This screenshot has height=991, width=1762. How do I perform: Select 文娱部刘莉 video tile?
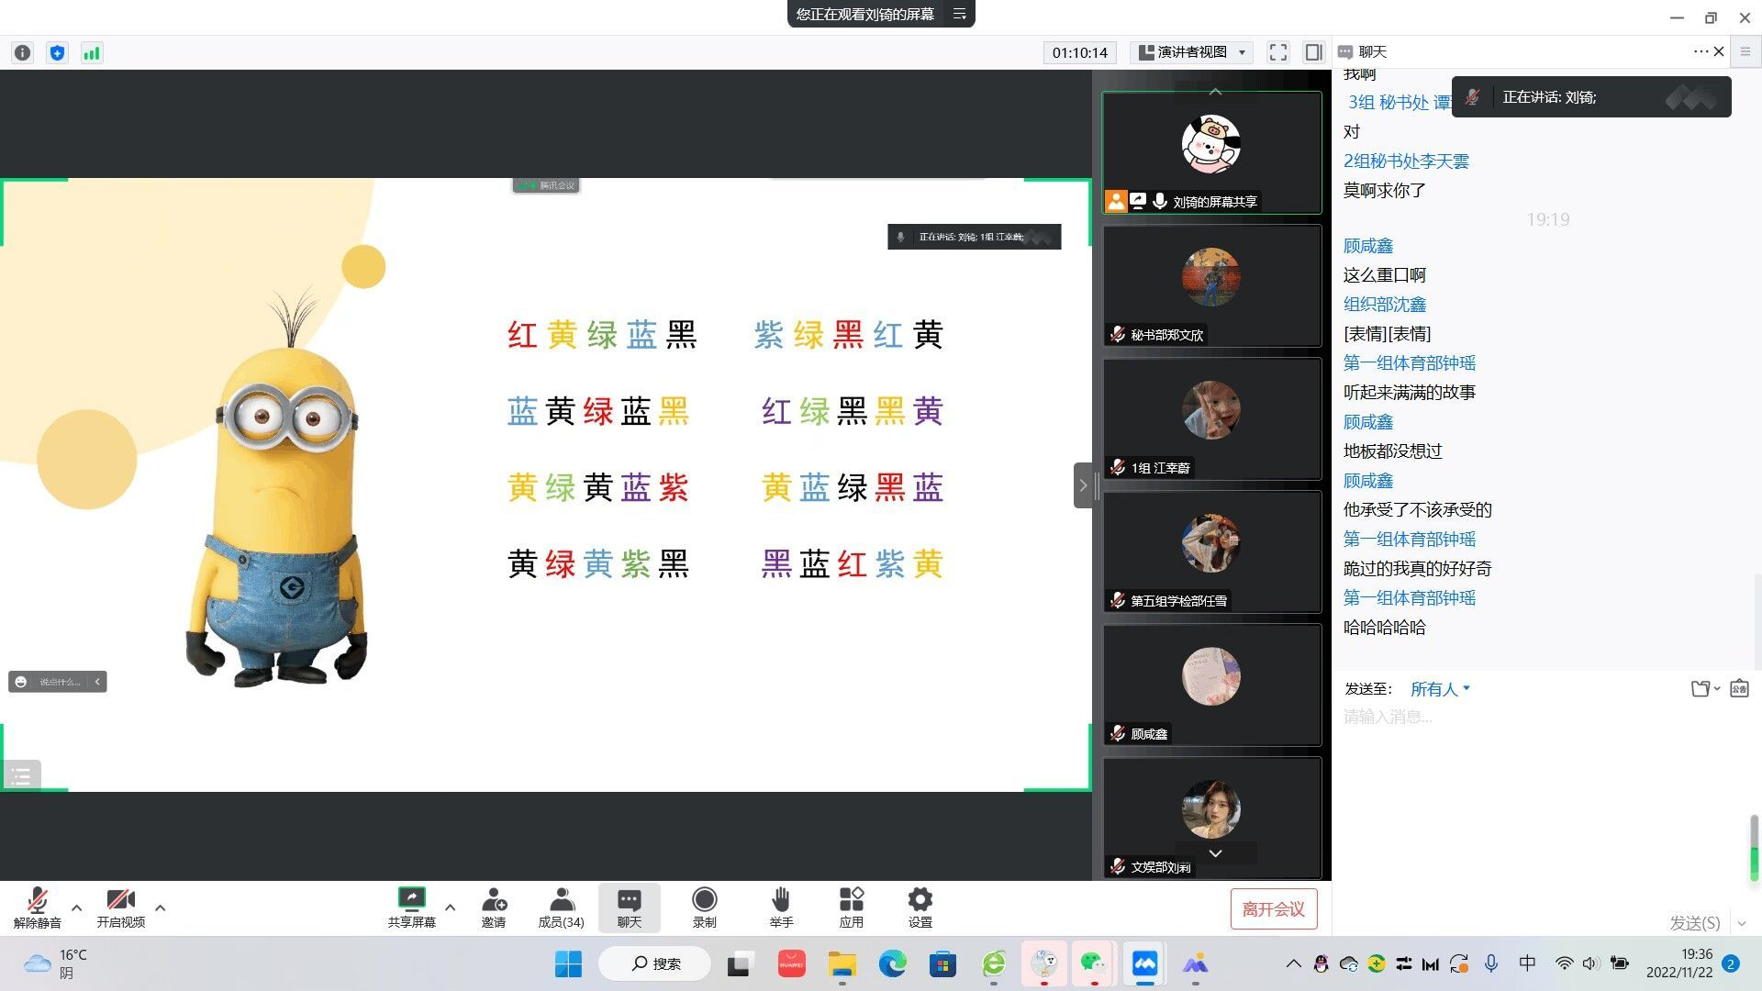pyautogui.click(x=1212, y=818)
